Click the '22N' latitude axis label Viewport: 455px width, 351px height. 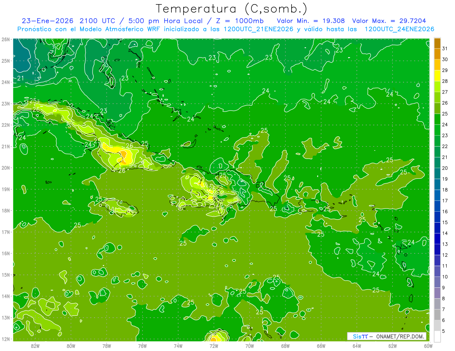coord(5,125)
